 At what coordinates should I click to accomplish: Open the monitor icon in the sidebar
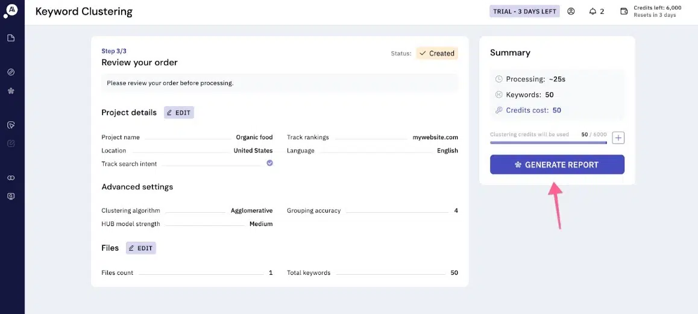tap(11, 196)
